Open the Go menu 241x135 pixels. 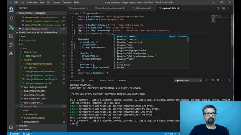pos(49,3)
